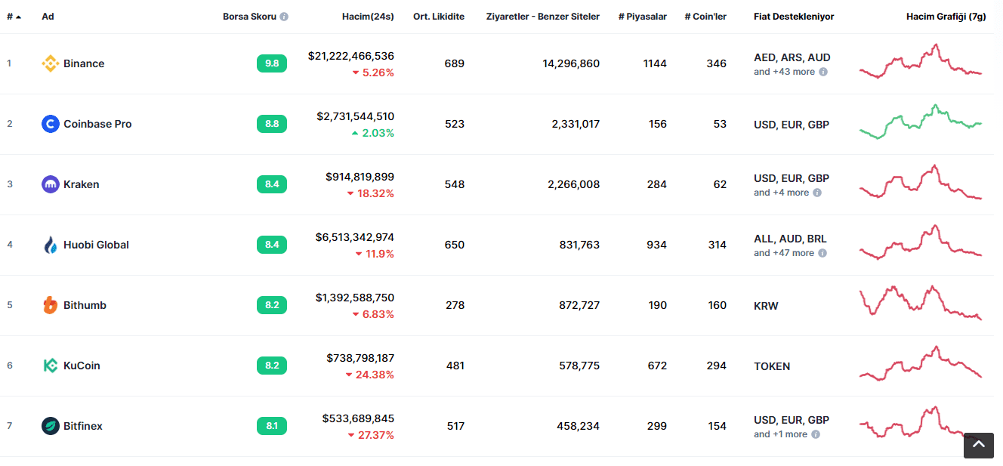Image resolution: width=1003 pixels, height=466 pixels.
Task: Open the Huobi Global exchange link
Action: click(96, 245)
